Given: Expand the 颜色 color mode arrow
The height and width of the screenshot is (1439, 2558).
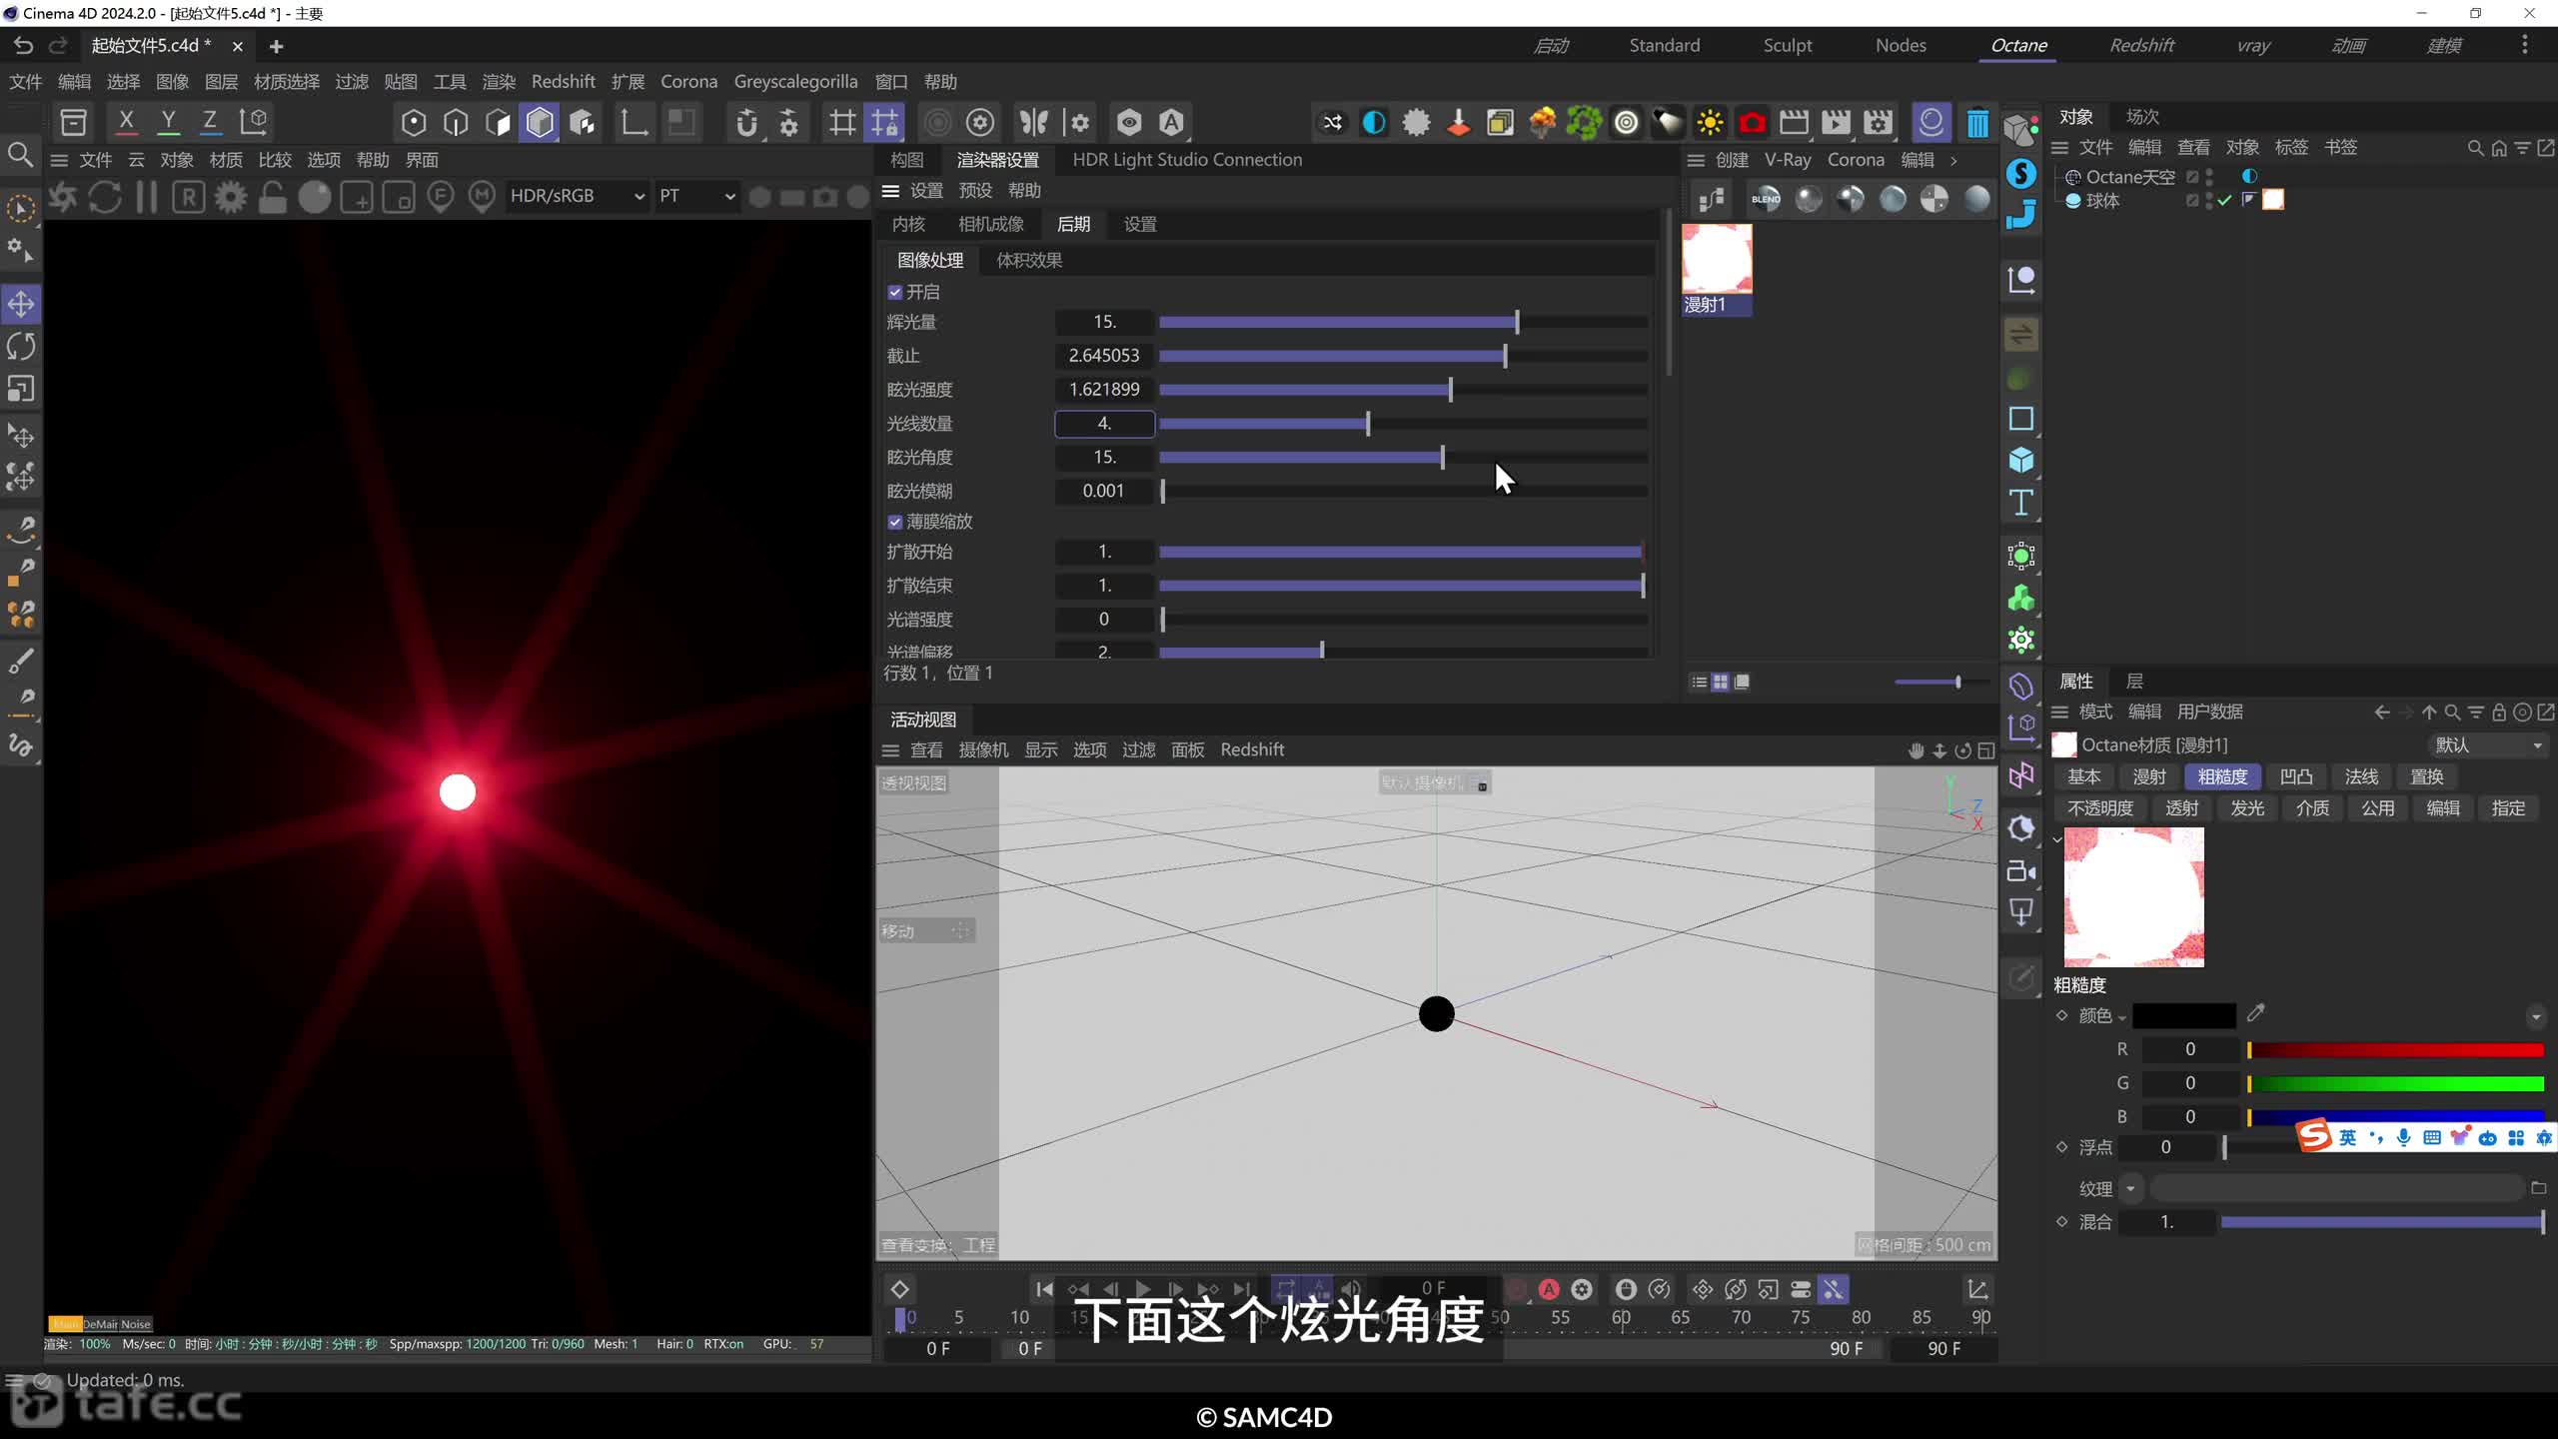Looking at the screenshot, I should [2120, 1017].
